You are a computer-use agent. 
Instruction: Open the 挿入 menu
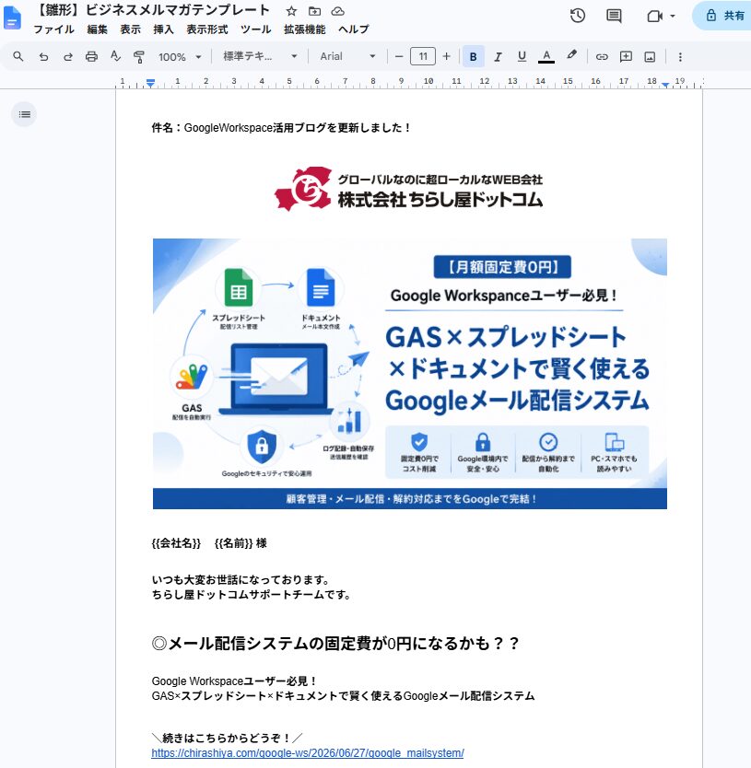click(x=163, y=29)
